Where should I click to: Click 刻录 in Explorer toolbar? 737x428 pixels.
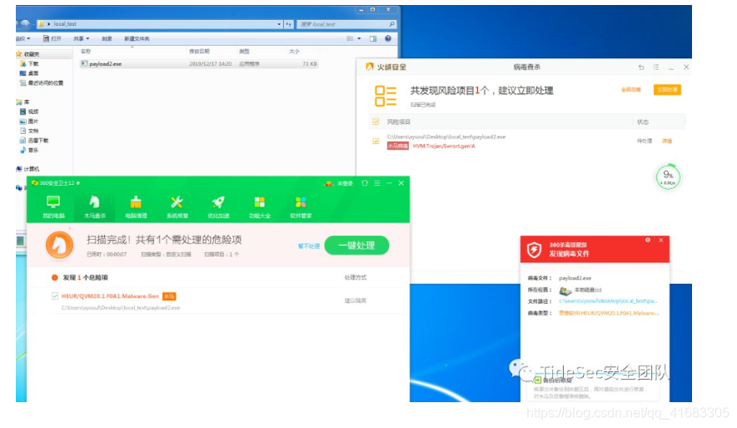pos(107,38)
